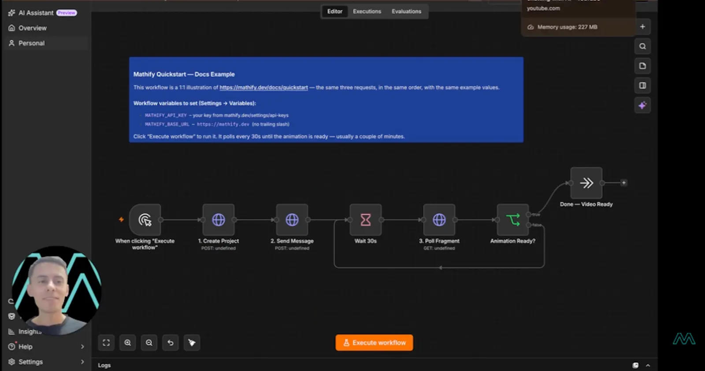The image size is (705, 371).
Task: Click the MATHIFY_BASE_URL variable text
Action: pos(167,124)
